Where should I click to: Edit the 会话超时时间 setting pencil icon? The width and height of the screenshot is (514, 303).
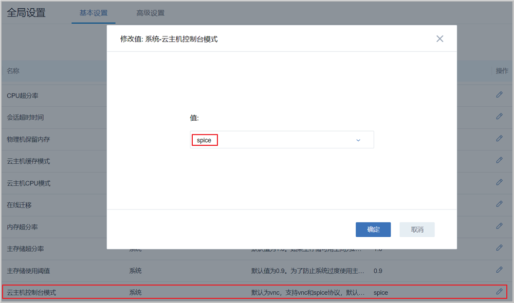(x=499, y=116)
